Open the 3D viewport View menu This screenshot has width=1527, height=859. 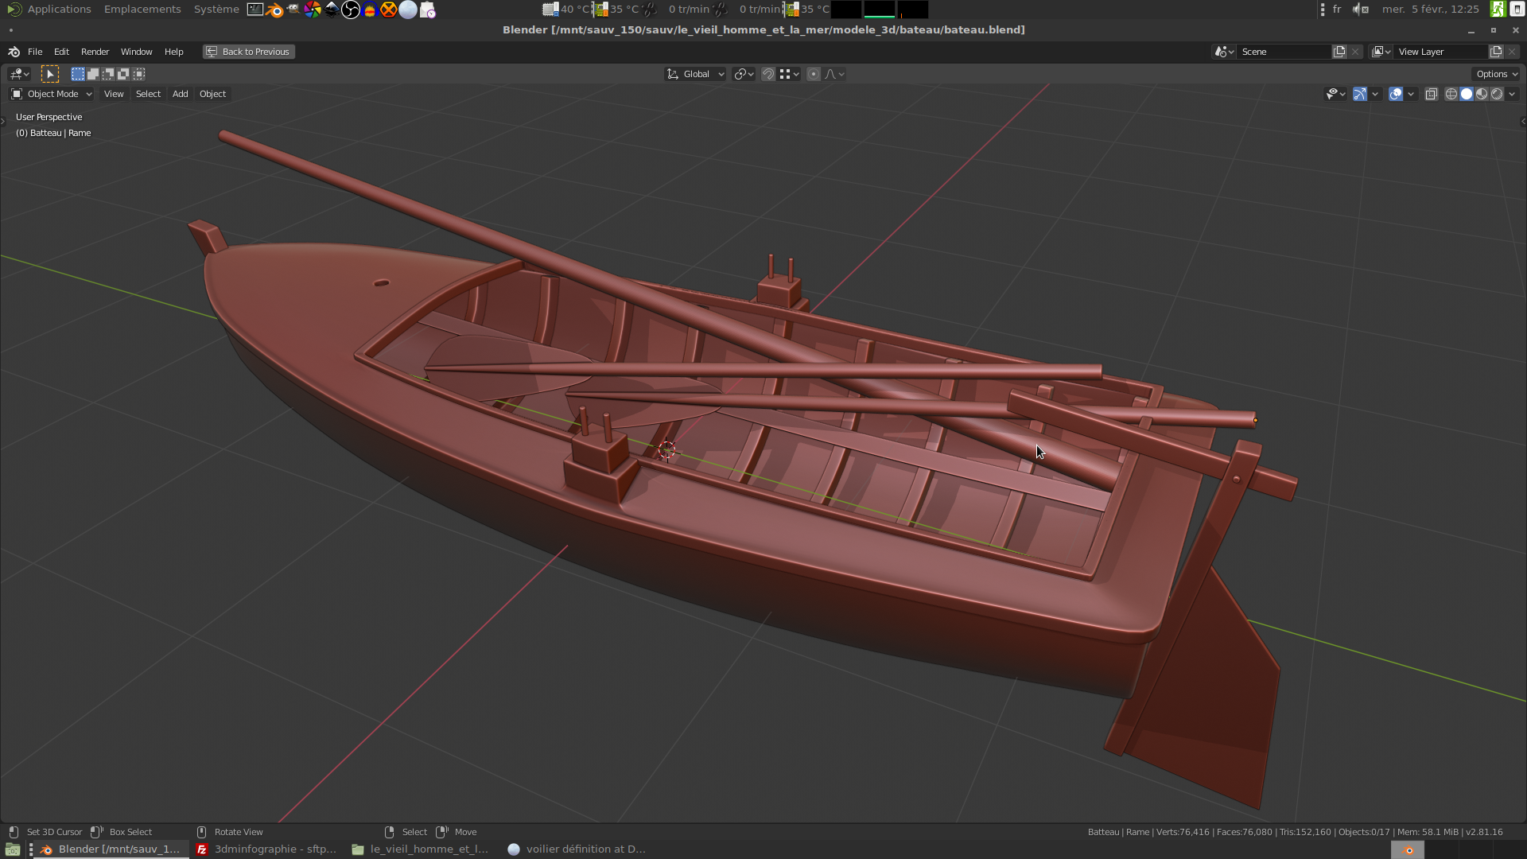[114, 94]
